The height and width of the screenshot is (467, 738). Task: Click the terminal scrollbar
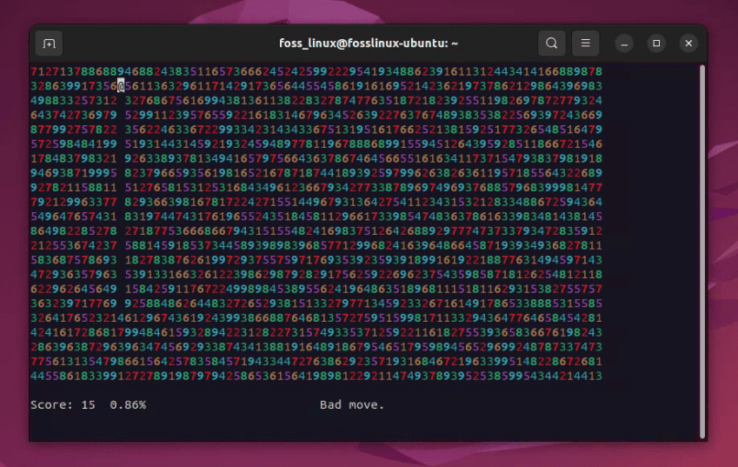pyautogui.click(x=702, y=251)
